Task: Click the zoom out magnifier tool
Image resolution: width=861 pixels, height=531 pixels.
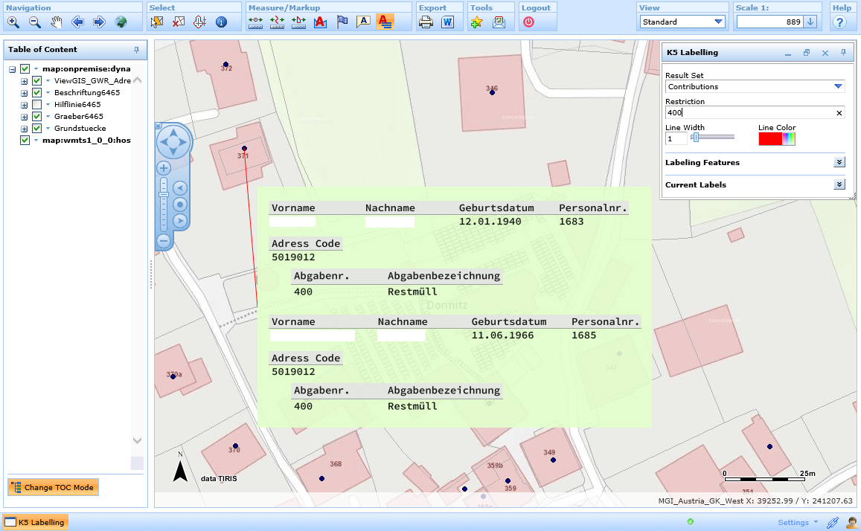Action: pos(34,22)
